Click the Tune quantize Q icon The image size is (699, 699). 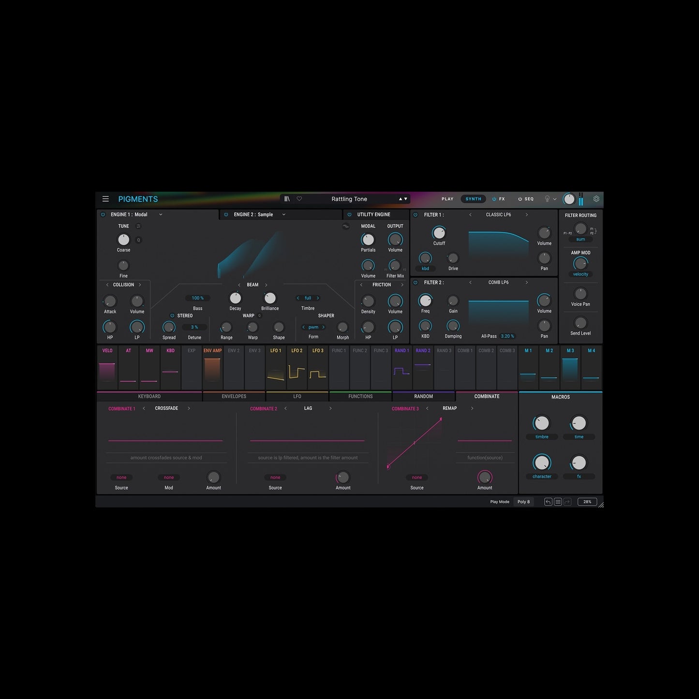point(138,240)
